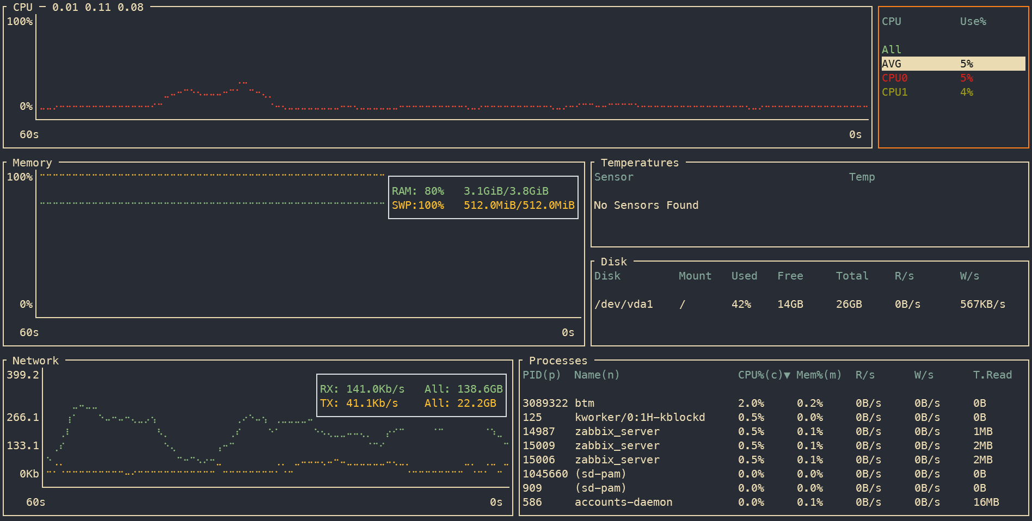The image size is (1032, 521).
Task: Click the Temp column header in Temperatures
Action: click(x=862, y=177)
